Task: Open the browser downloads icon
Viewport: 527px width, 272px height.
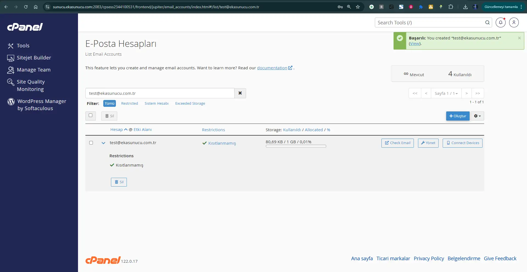Action: 465,7
